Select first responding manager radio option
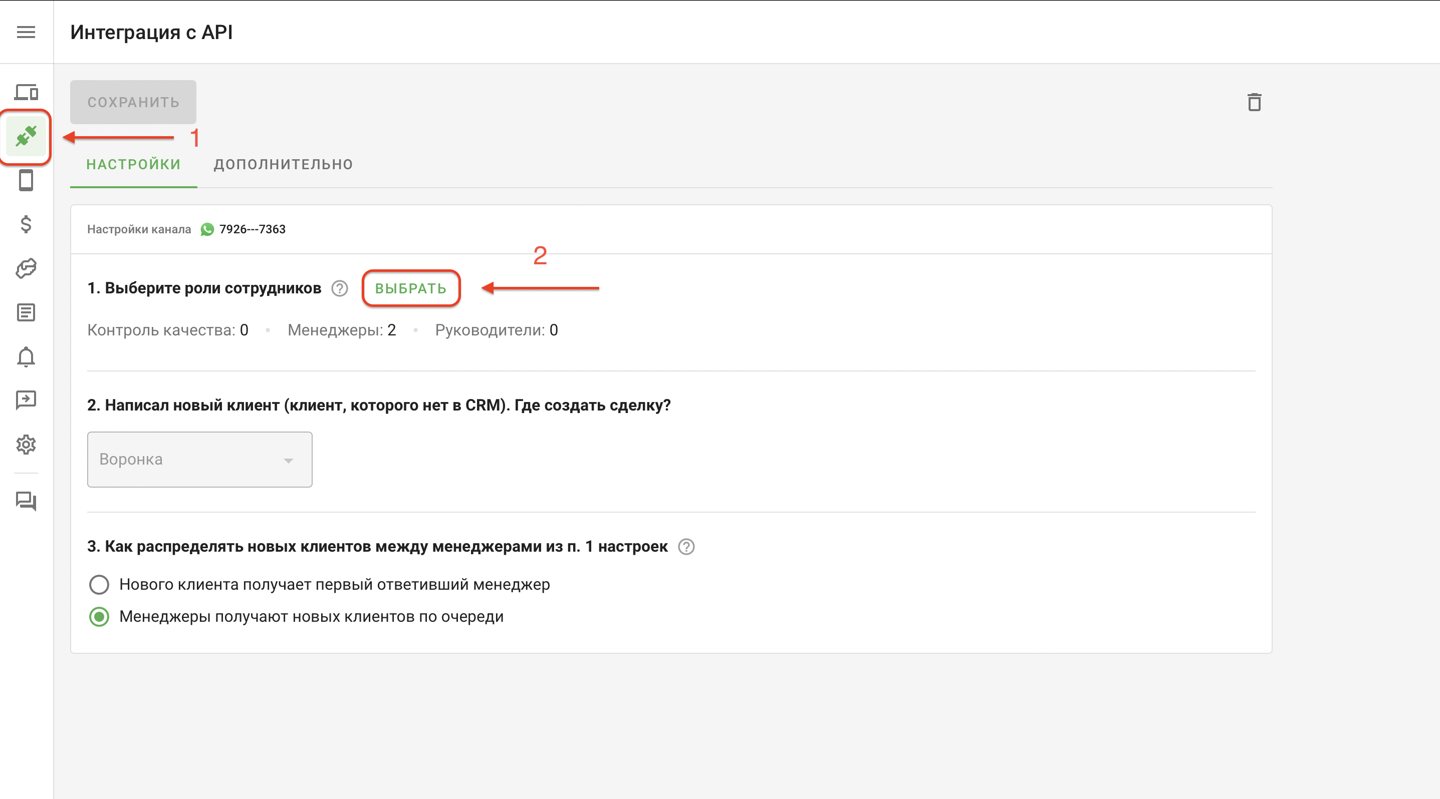Image resolution: width=1440 pixels, height=799 pixels. 99,585
